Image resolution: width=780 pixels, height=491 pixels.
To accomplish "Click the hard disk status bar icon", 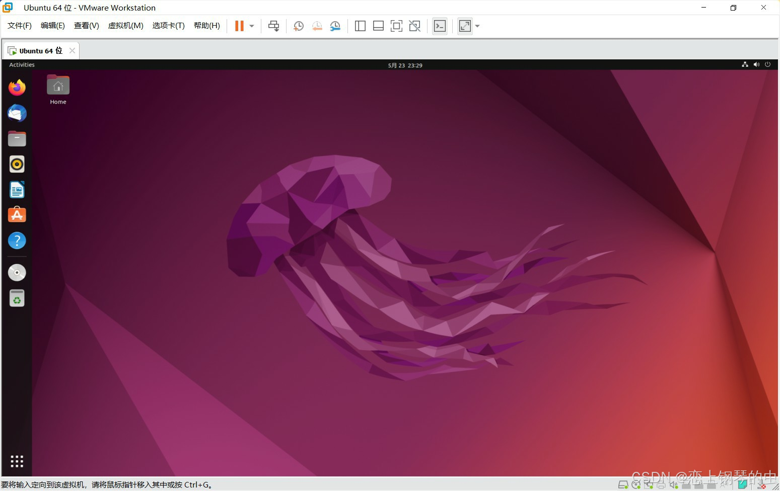I will pyautogui.click(x=623, y=485).
